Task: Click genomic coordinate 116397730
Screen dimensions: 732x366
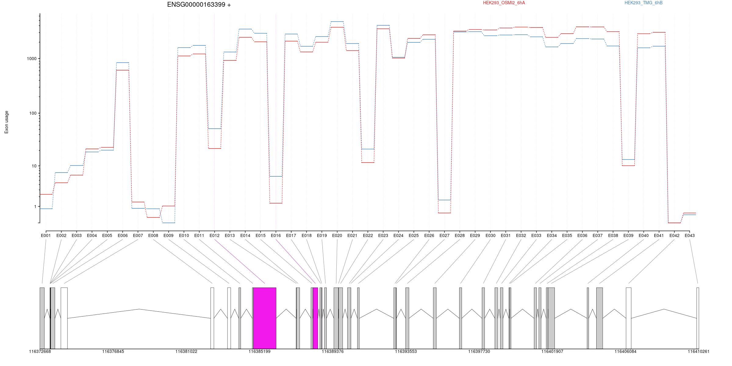Action: point(479,351)
